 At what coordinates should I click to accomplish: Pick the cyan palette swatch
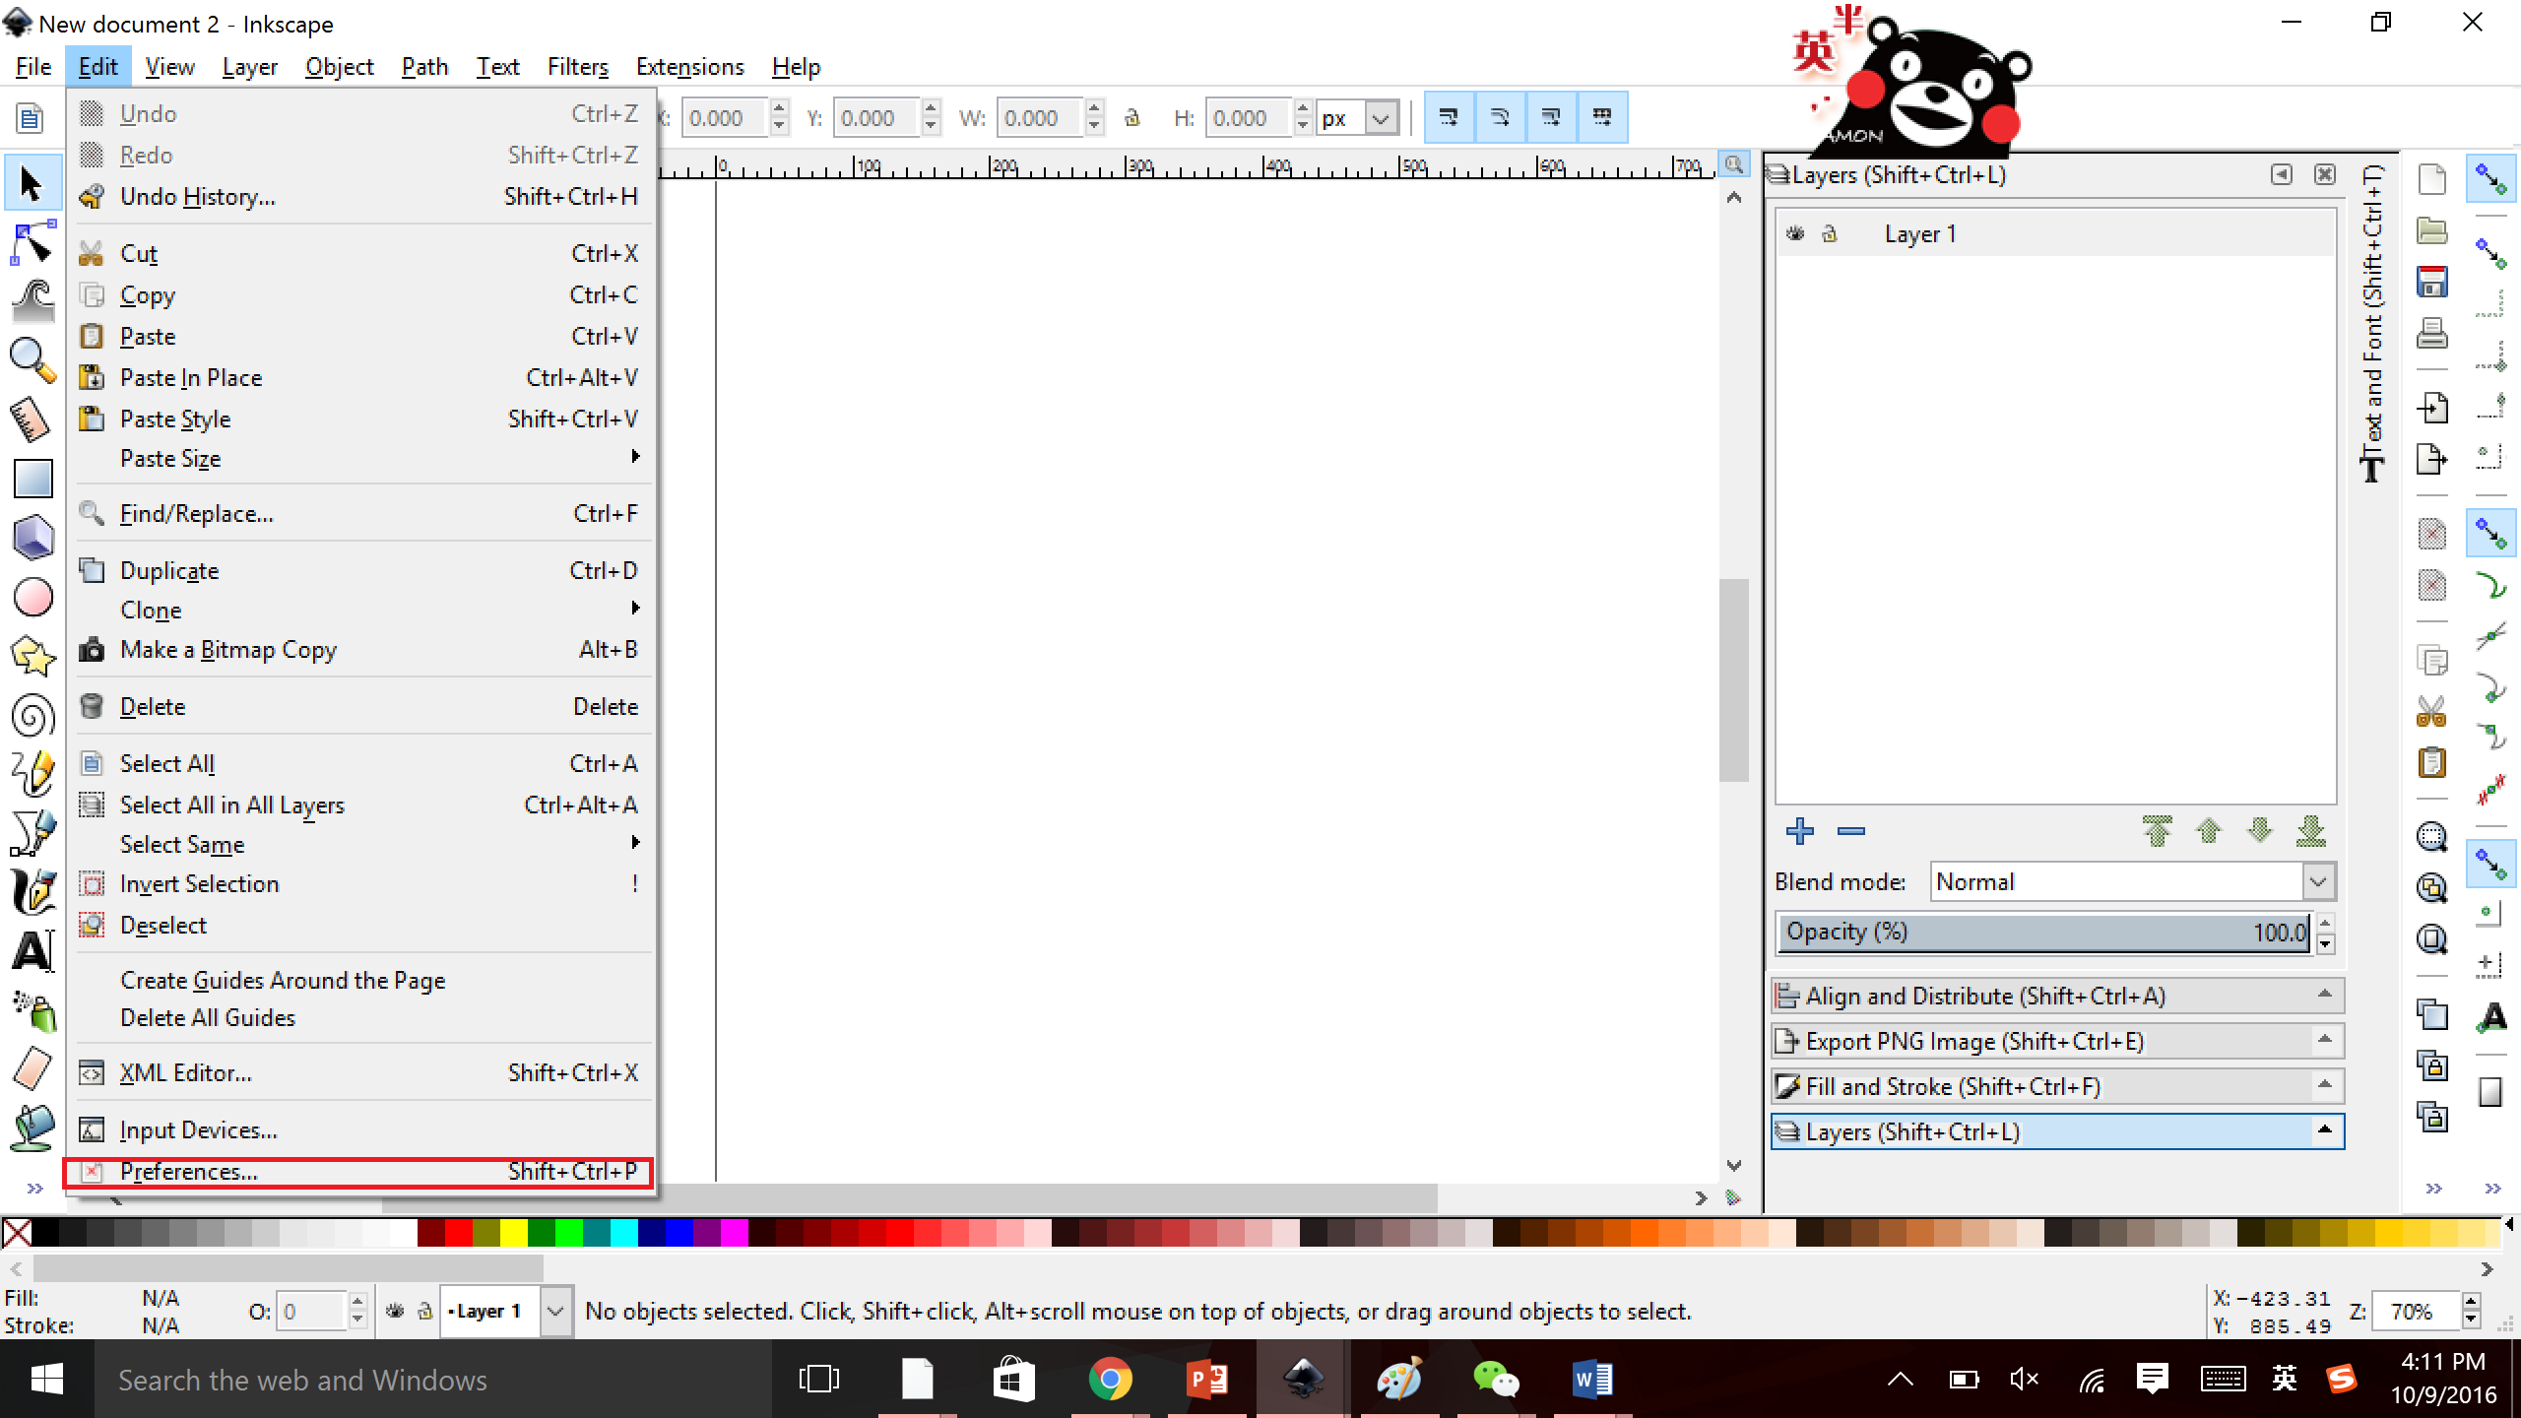[624, 1232]
